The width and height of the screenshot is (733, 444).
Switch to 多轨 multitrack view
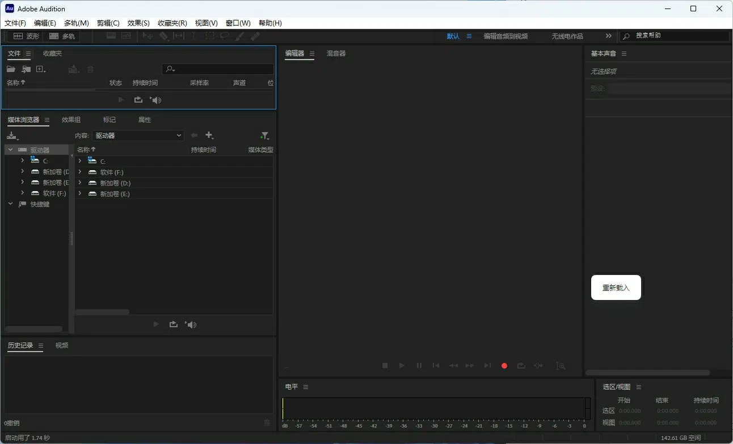pyautogui.click(x=62, y=36)
